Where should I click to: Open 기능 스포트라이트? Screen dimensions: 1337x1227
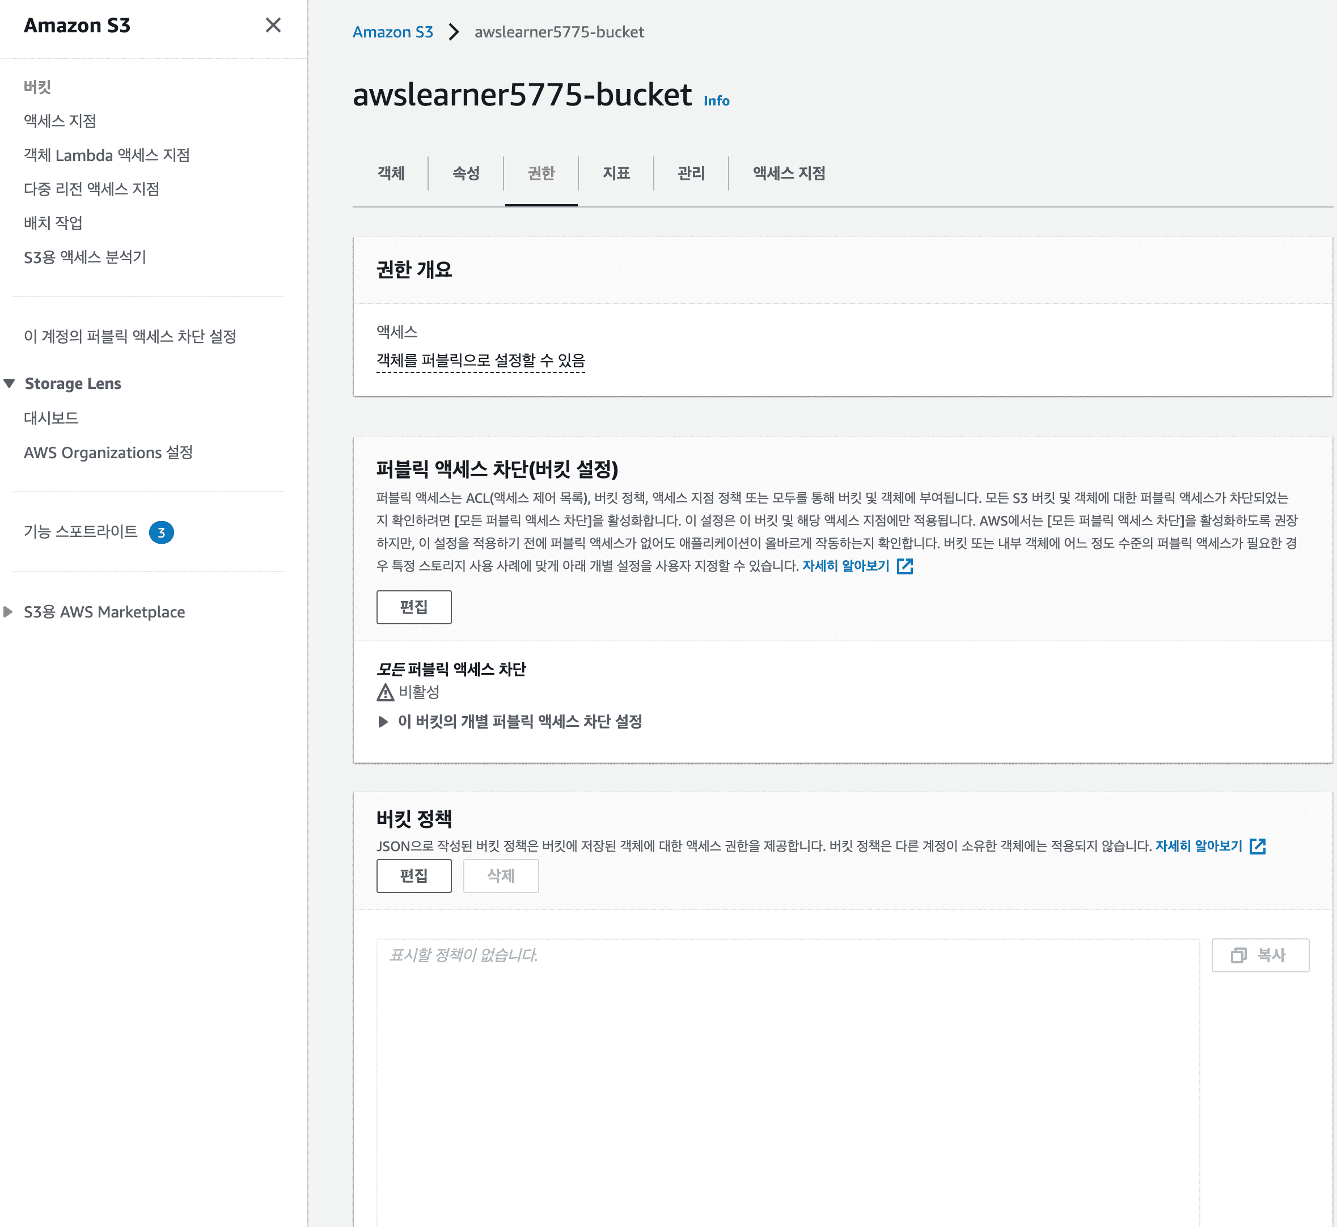81,532
